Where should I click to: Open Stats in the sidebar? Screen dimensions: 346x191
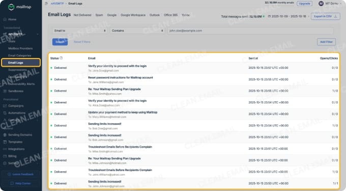click(x=12, y=41)
